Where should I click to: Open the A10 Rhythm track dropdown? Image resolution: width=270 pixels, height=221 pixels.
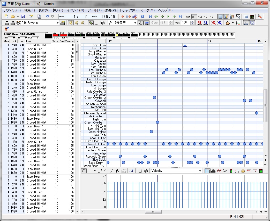coord(58,23)
